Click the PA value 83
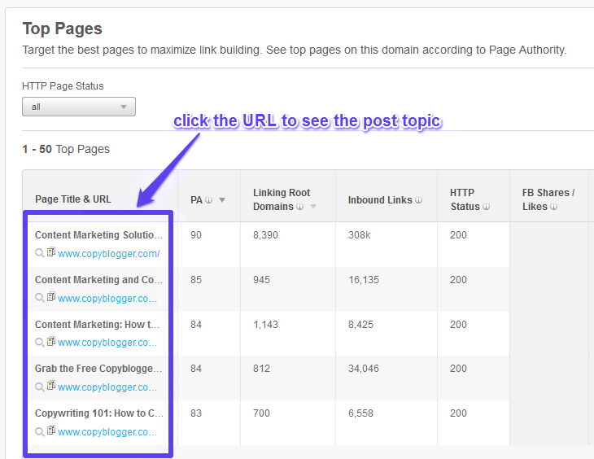Screen dimensions: 594x459 (196, 413)
